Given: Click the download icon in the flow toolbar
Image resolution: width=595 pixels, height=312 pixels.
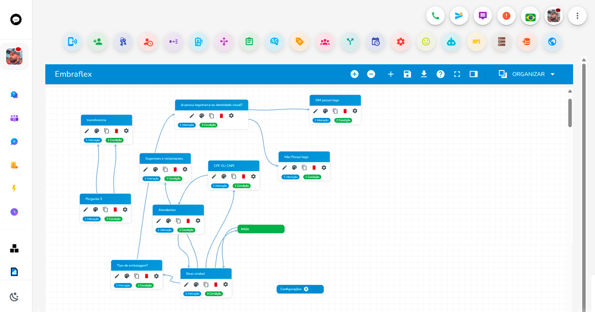Looking at the screenshot, I should 424,74.
